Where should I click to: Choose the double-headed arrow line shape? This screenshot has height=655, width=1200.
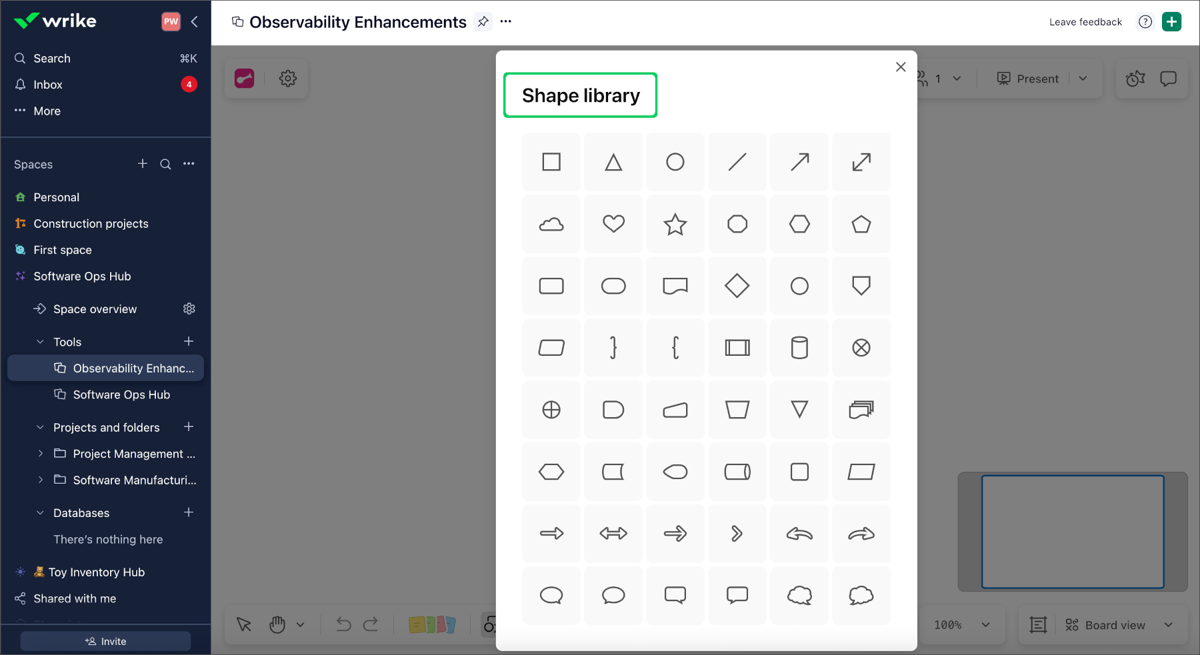tap(861, 162)
